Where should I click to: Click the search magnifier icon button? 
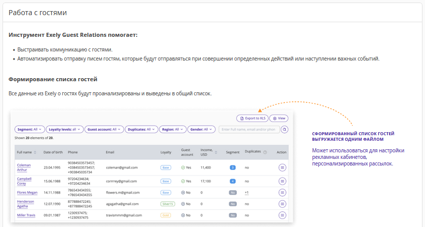pyautogui.click(x=284, y=130)
